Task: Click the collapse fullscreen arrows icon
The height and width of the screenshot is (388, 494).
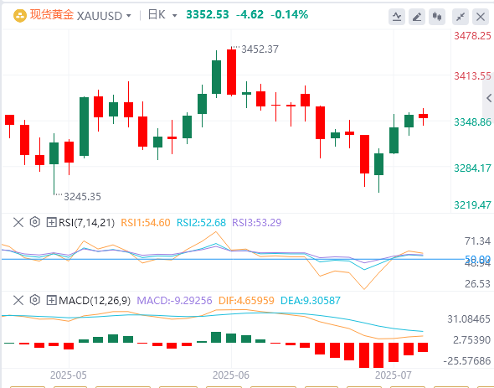Action: 461,17
